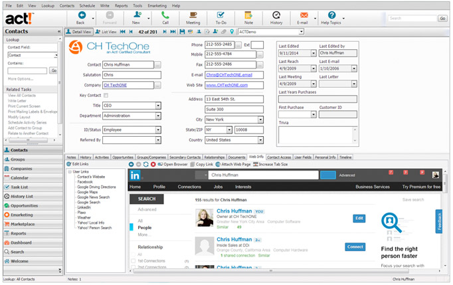This screenshot has height=285, width=453.
Task: Refresh the Web Info browser page
Action: [146, 165]
